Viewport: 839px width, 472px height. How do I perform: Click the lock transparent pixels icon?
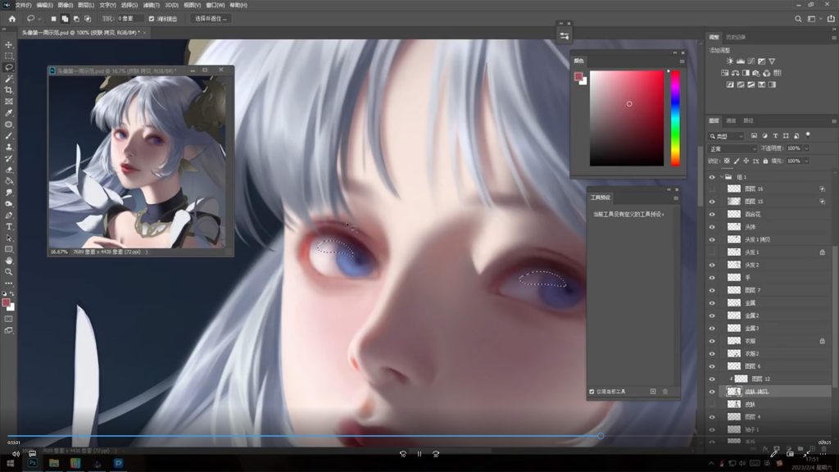(x=727, y=161)
